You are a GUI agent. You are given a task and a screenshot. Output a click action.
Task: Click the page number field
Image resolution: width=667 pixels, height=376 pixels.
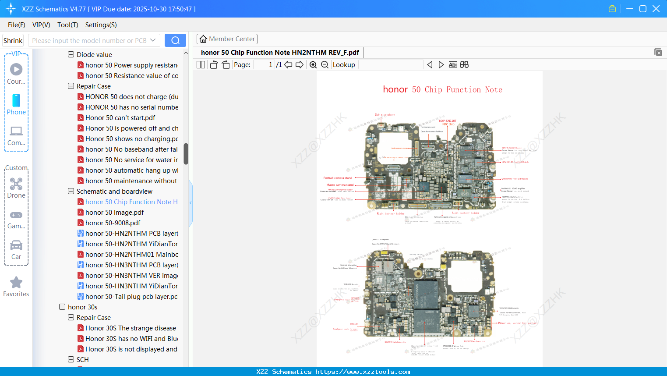pyautogui.click(x=264, y=65)
